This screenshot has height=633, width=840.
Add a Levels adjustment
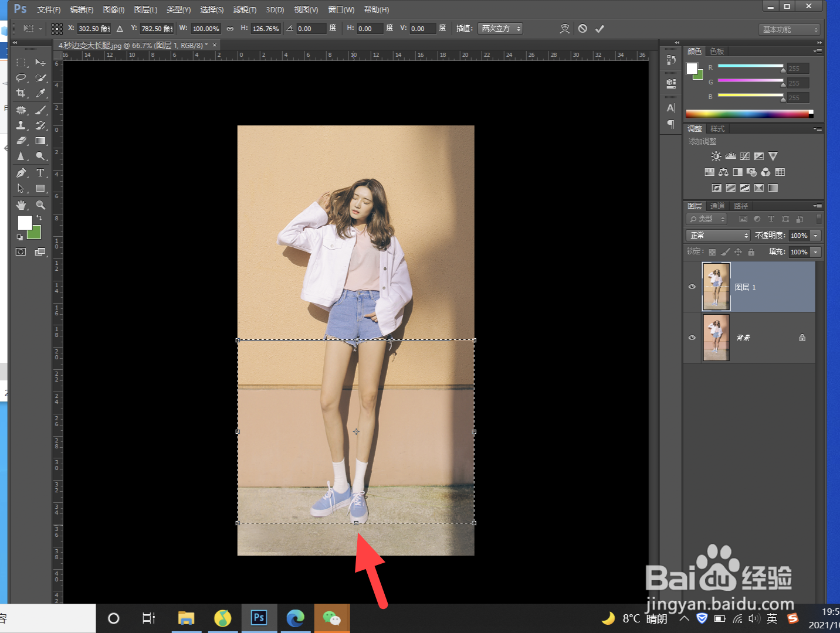[730, 156]
